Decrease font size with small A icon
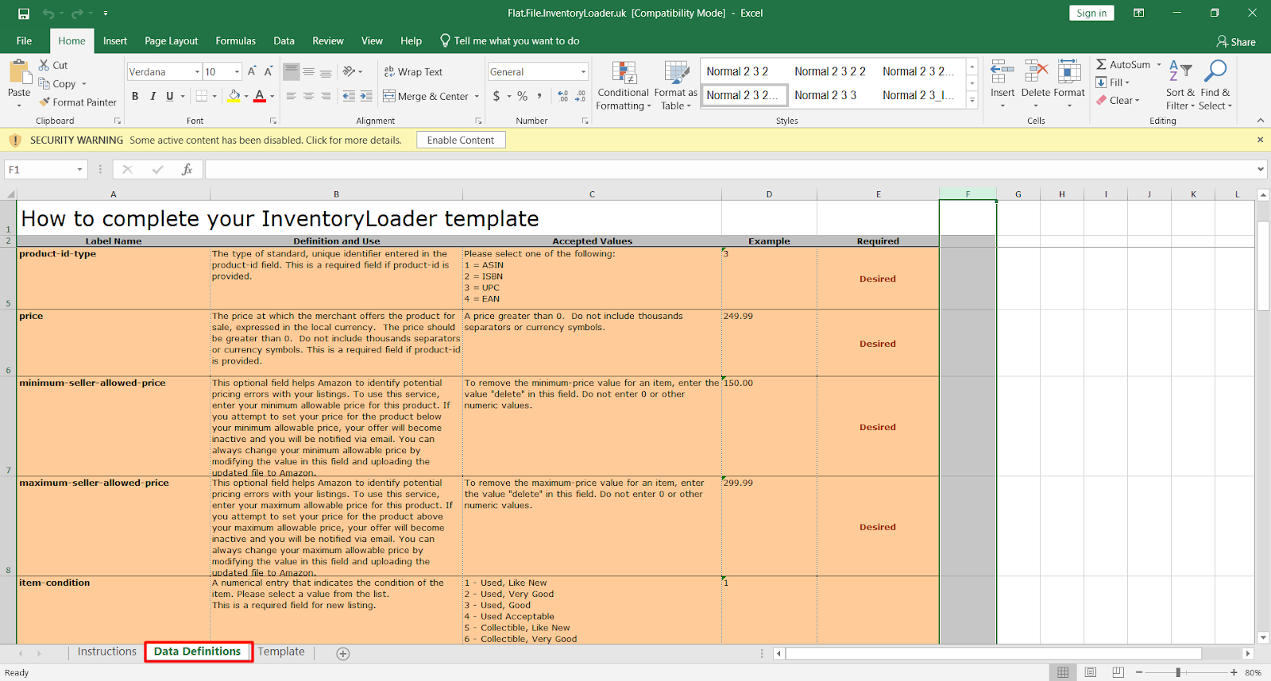Viewport: 1271px width, 681px height. (268, 71)
